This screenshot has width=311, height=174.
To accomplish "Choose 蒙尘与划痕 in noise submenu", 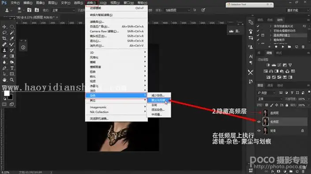I will pyautogui.click(x=159, y=100).
